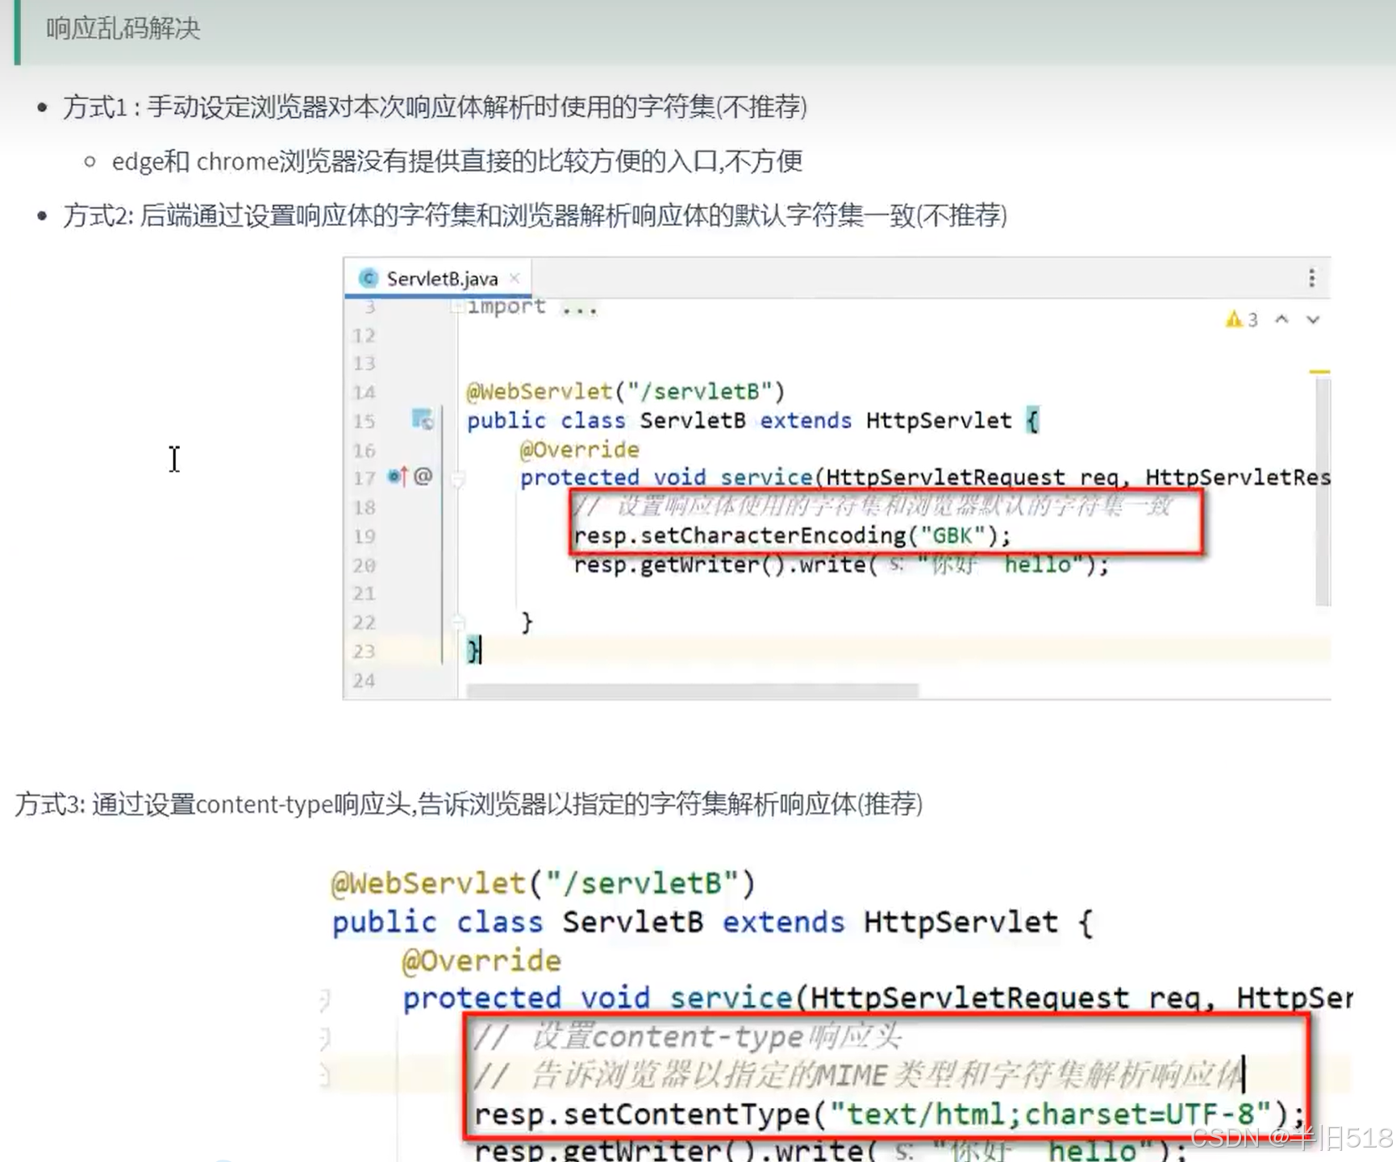Click the fold end marker on line 22
The image size is (1396, 1162).
pos(458,622)
